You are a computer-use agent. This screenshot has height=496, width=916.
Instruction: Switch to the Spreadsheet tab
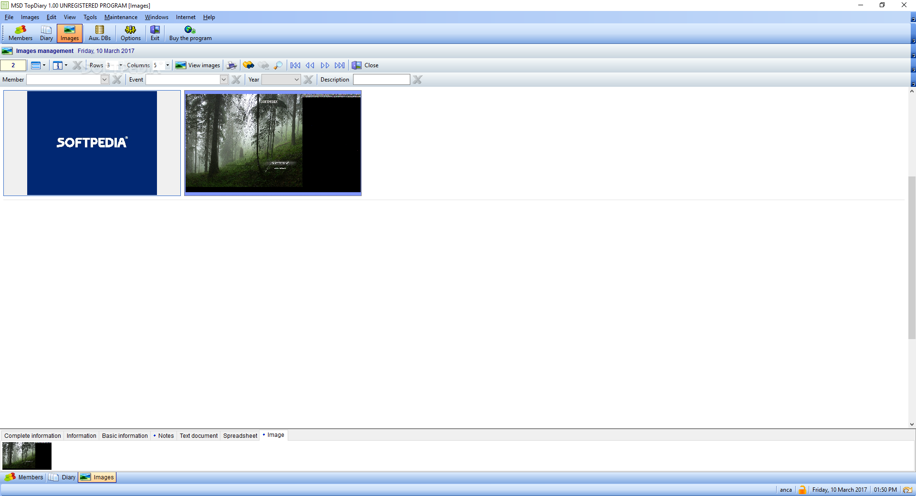[240, 436]
